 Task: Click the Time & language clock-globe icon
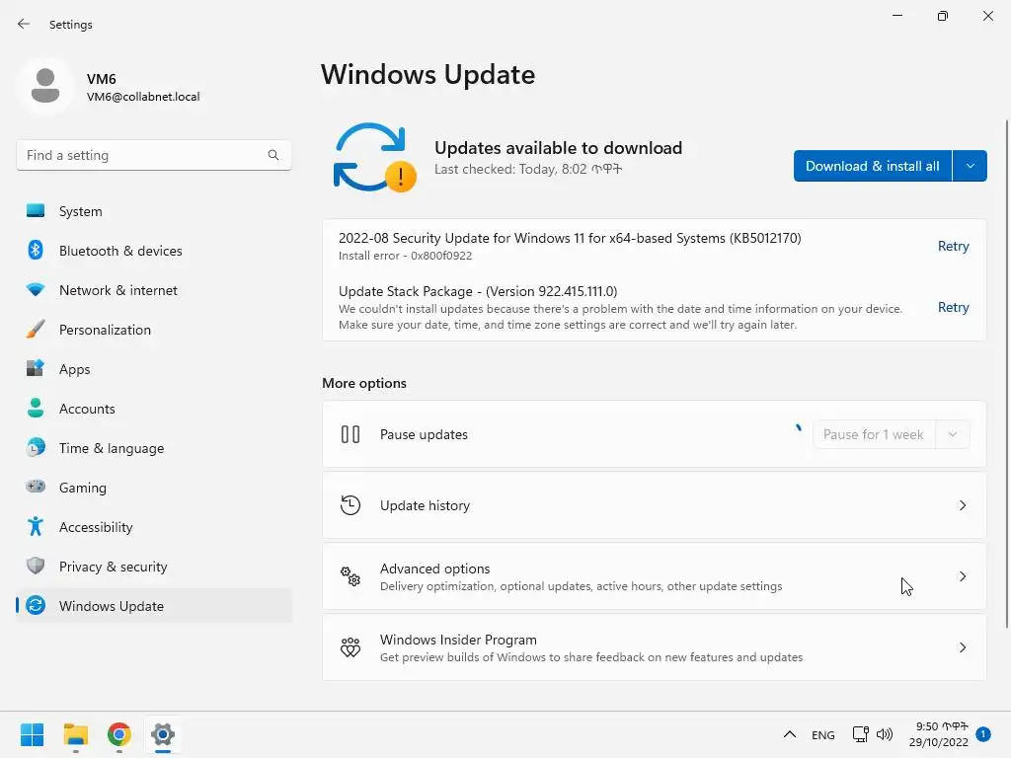tap(36, 447)
